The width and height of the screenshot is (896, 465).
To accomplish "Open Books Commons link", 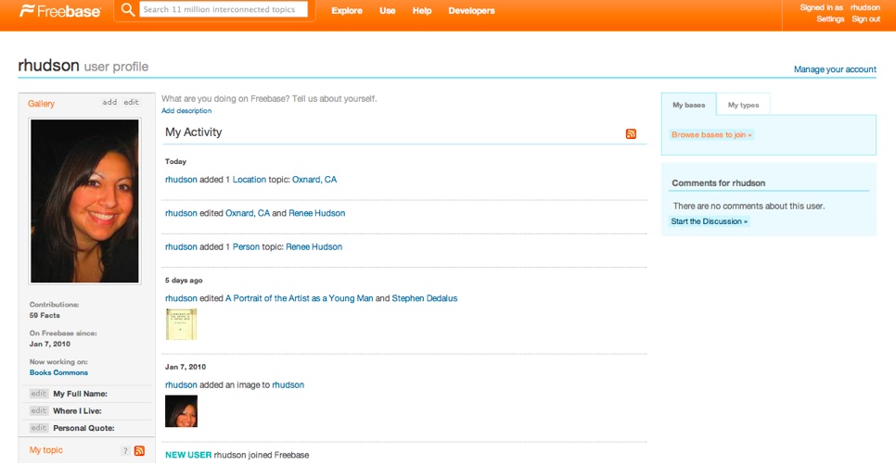I will pos(58,372).
